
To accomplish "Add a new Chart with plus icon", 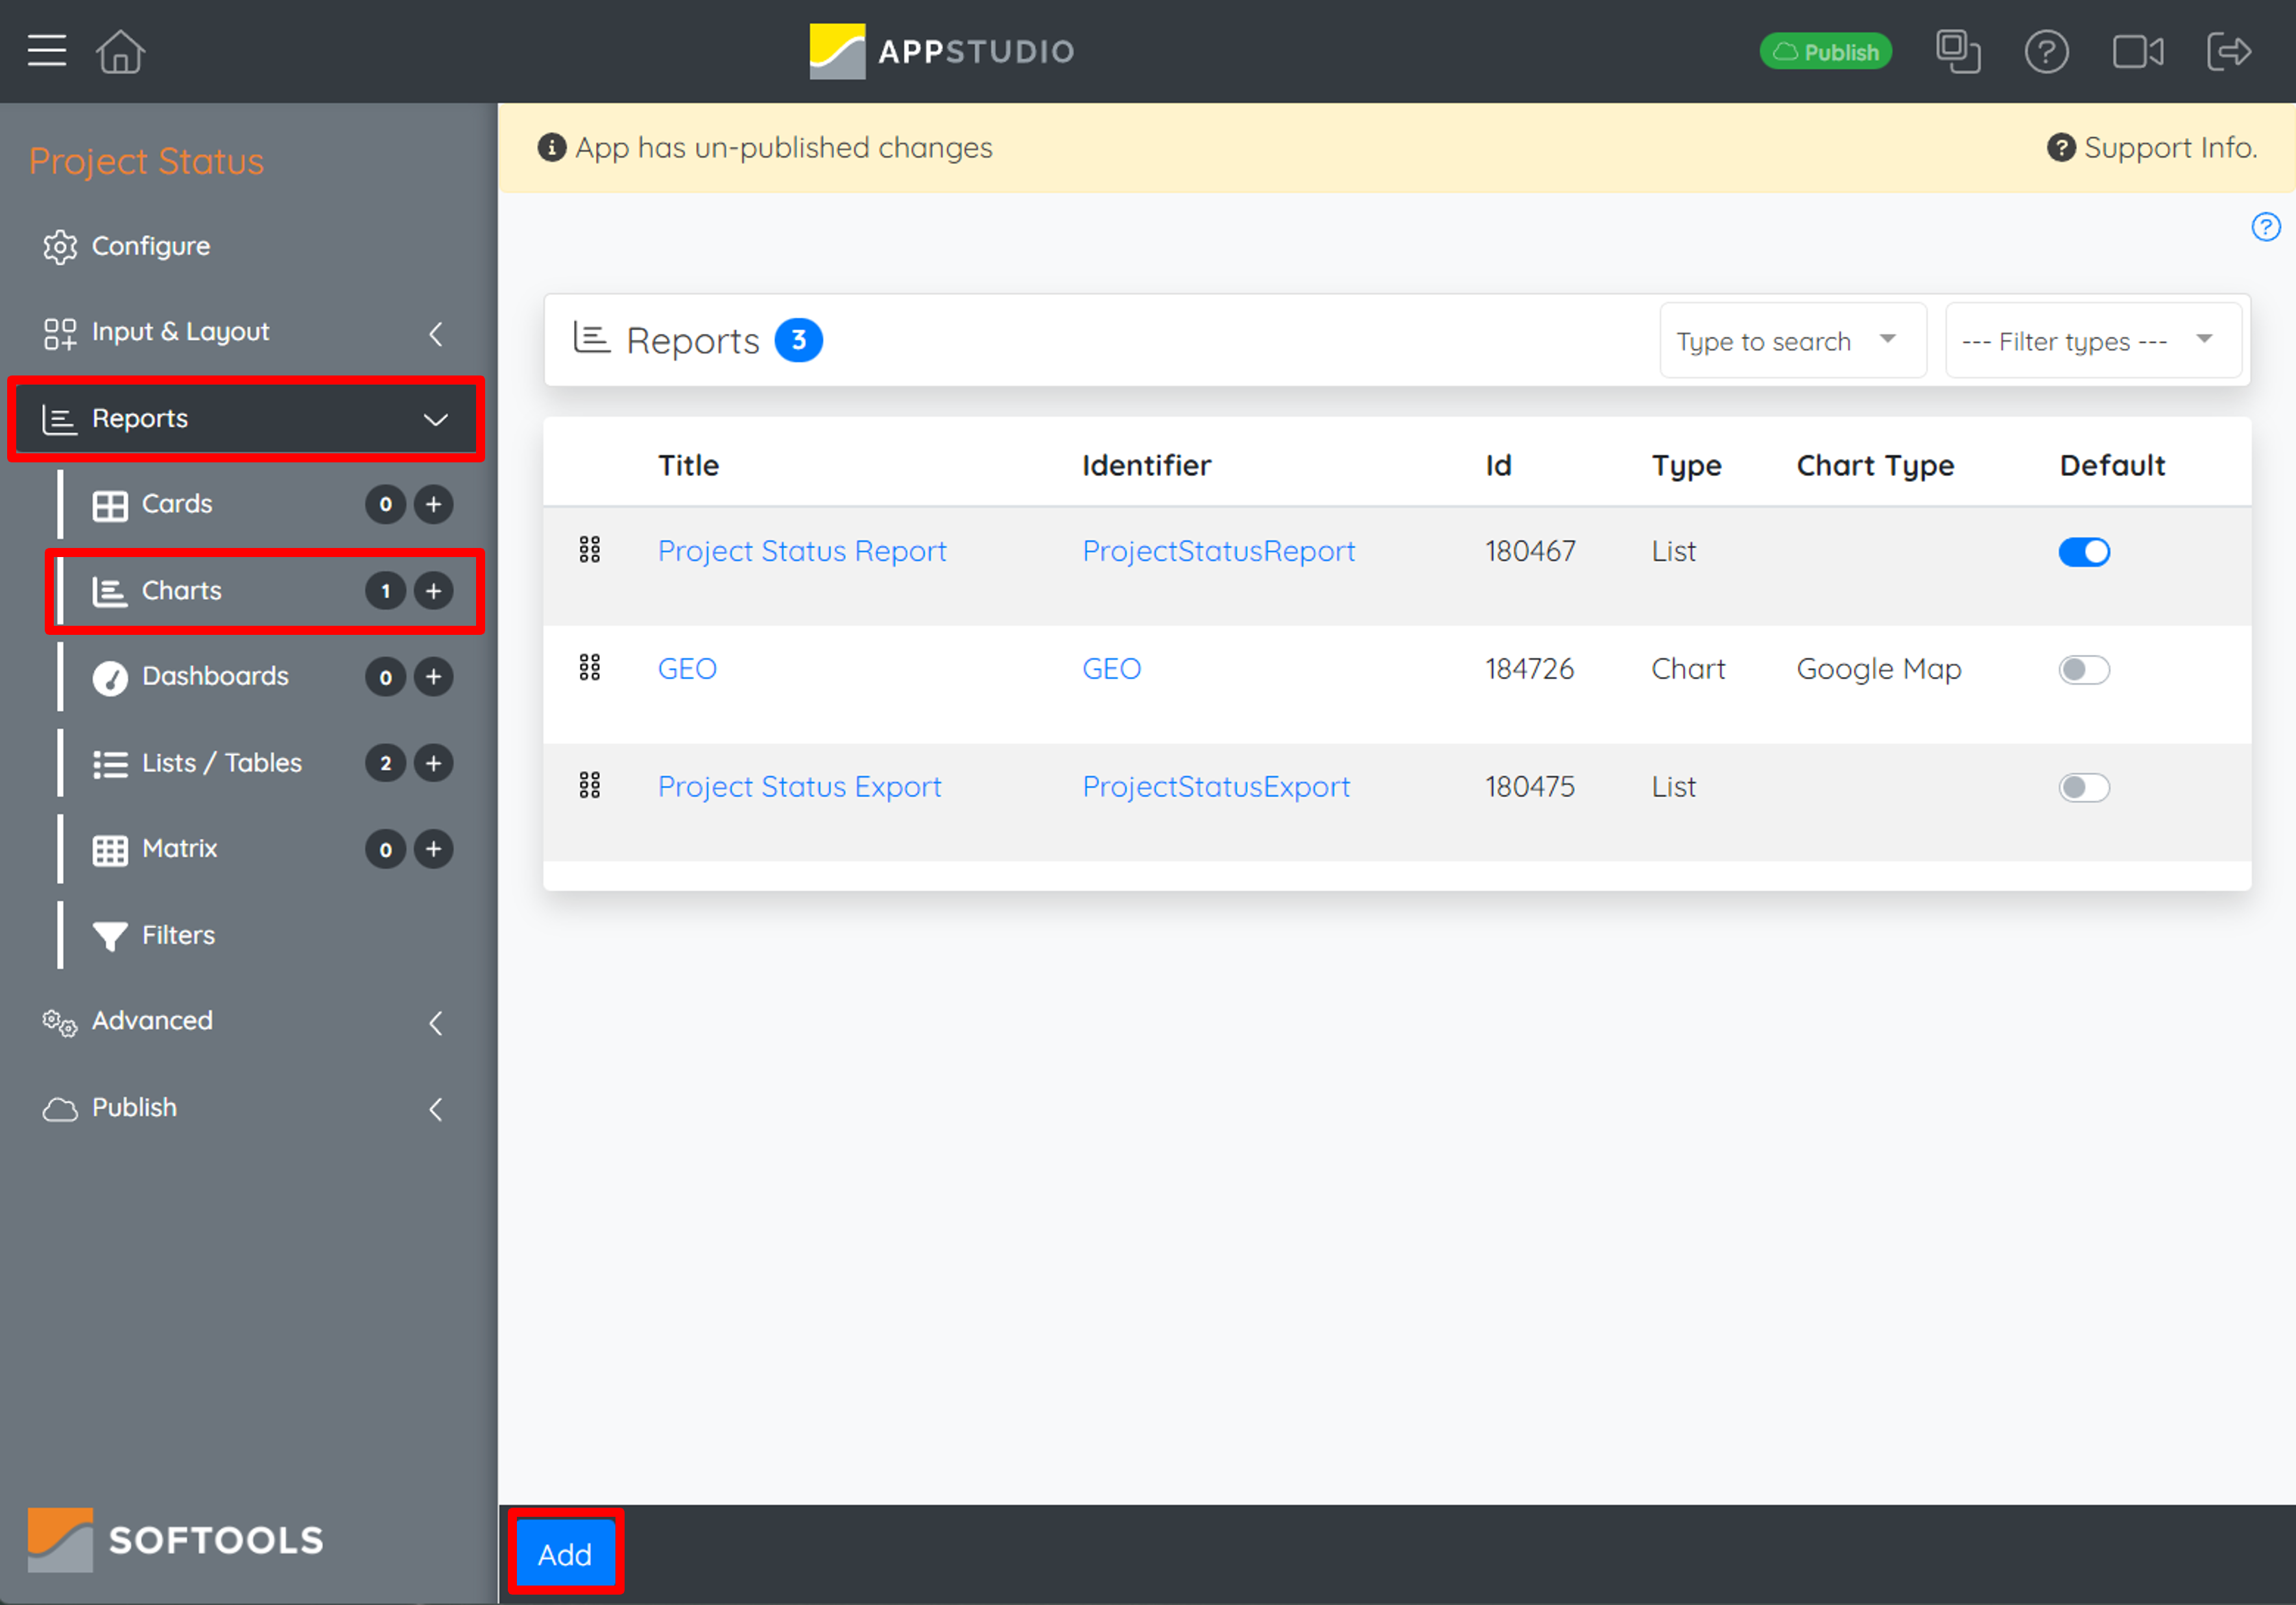I will point(433,591).
